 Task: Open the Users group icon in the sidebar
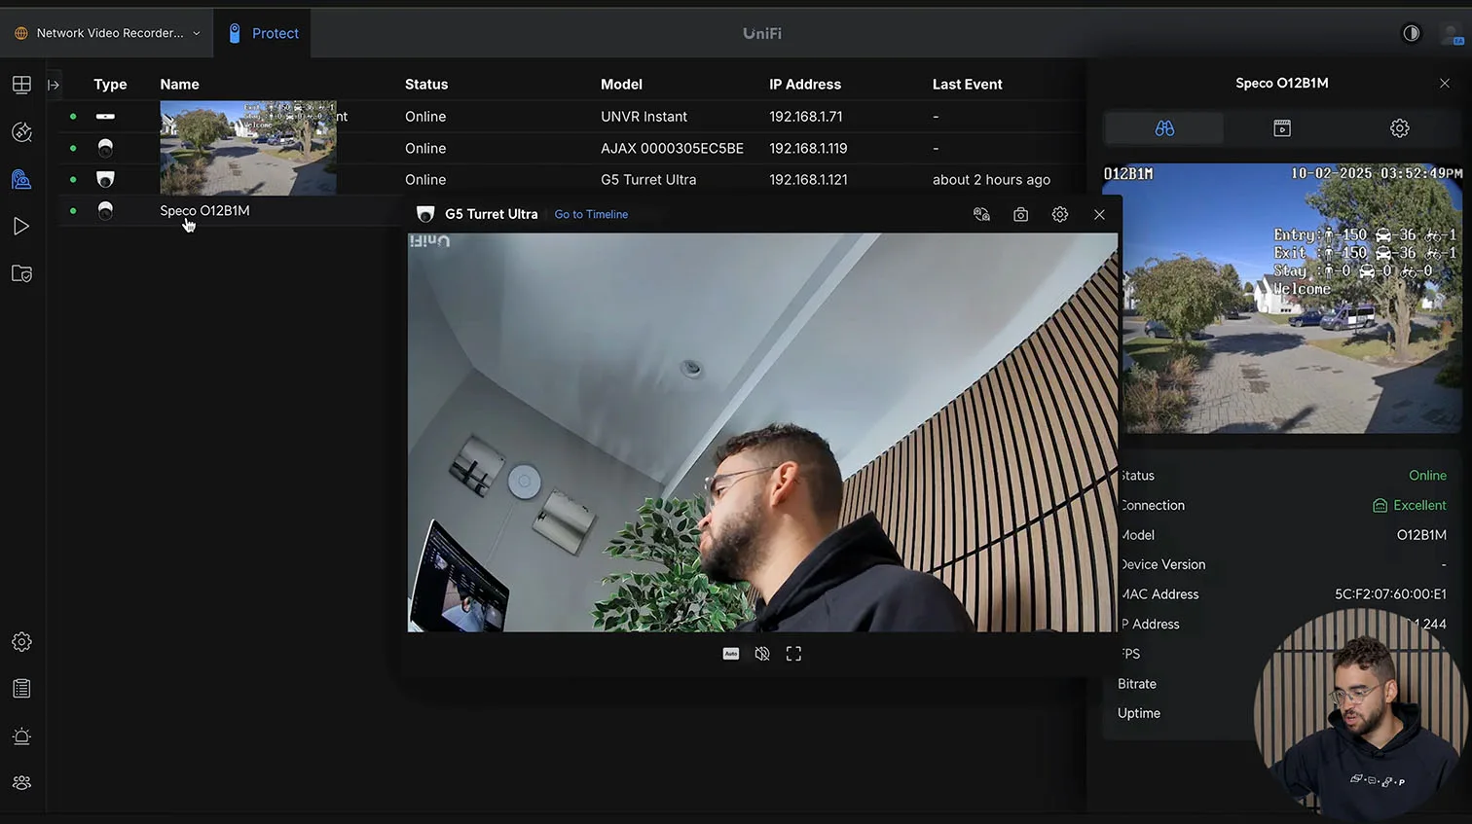pos(21,783)
